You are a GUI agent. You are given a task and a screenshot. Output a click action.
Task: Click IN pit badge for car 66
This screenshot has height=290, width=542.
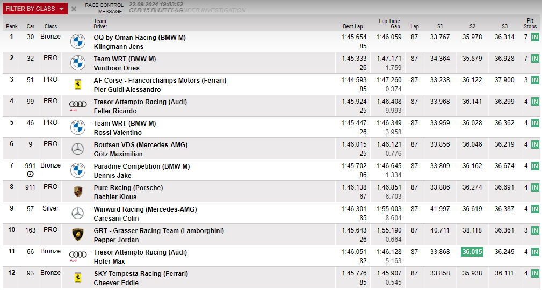pos(535,252)
